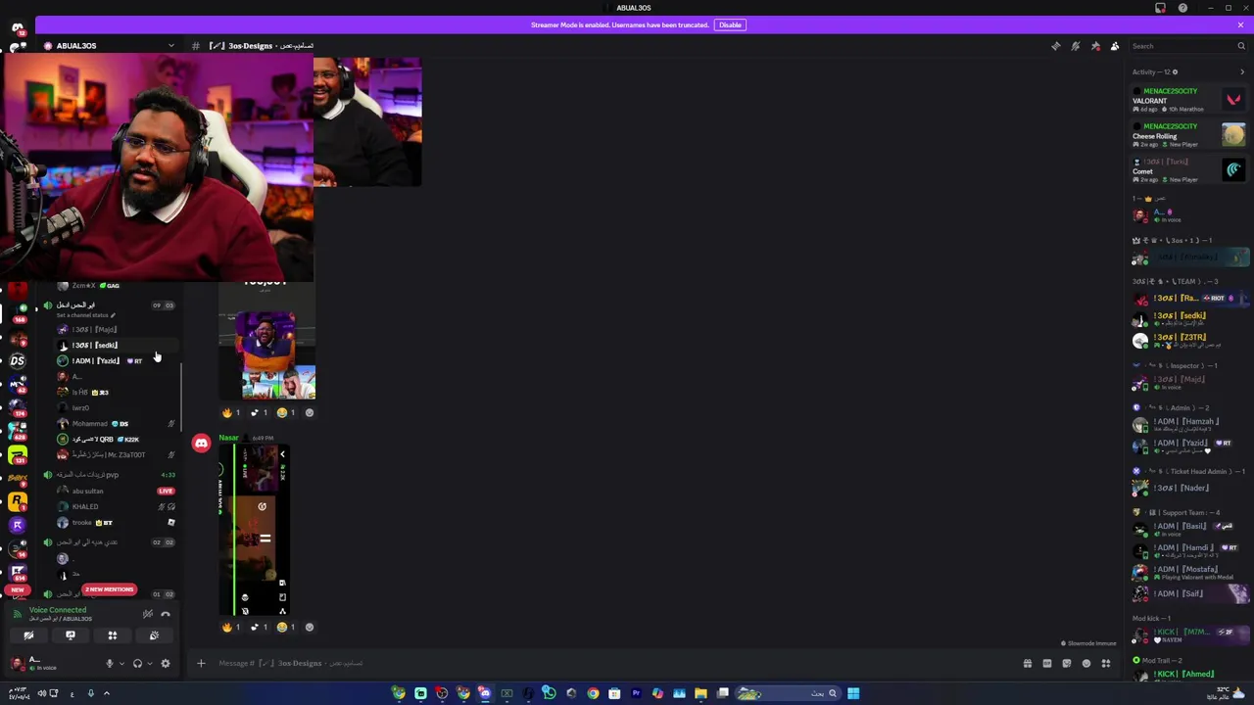Dismiss the Streamer Mode banner
This screenshot has width=1254, height=705.
[x=1240, y=24]
